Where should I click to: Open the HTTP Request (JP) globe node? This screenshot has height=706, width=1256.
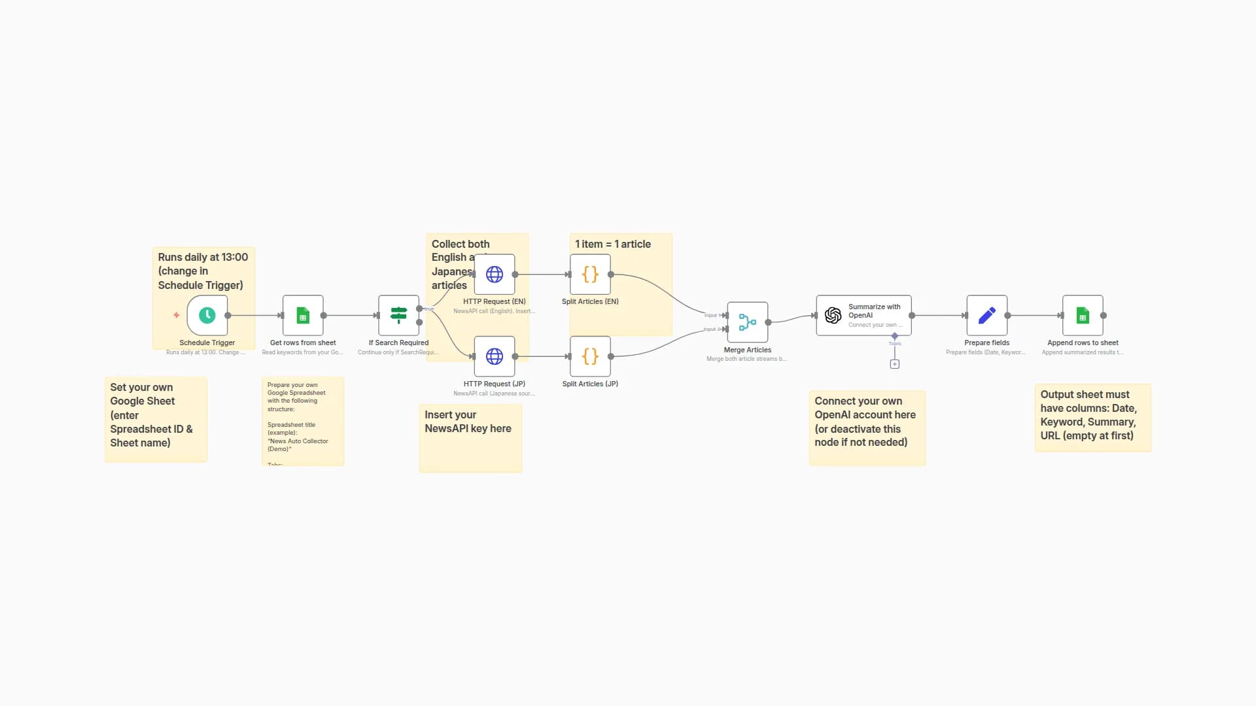tap(495, 357)
